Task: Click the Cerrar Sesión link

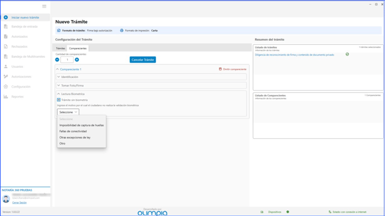Action: click(20, 202)
